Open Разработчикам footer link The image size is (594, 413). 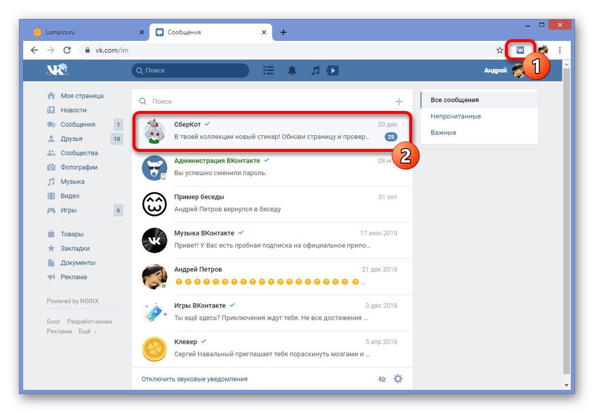pyautogui.click(x=90, y=322)
